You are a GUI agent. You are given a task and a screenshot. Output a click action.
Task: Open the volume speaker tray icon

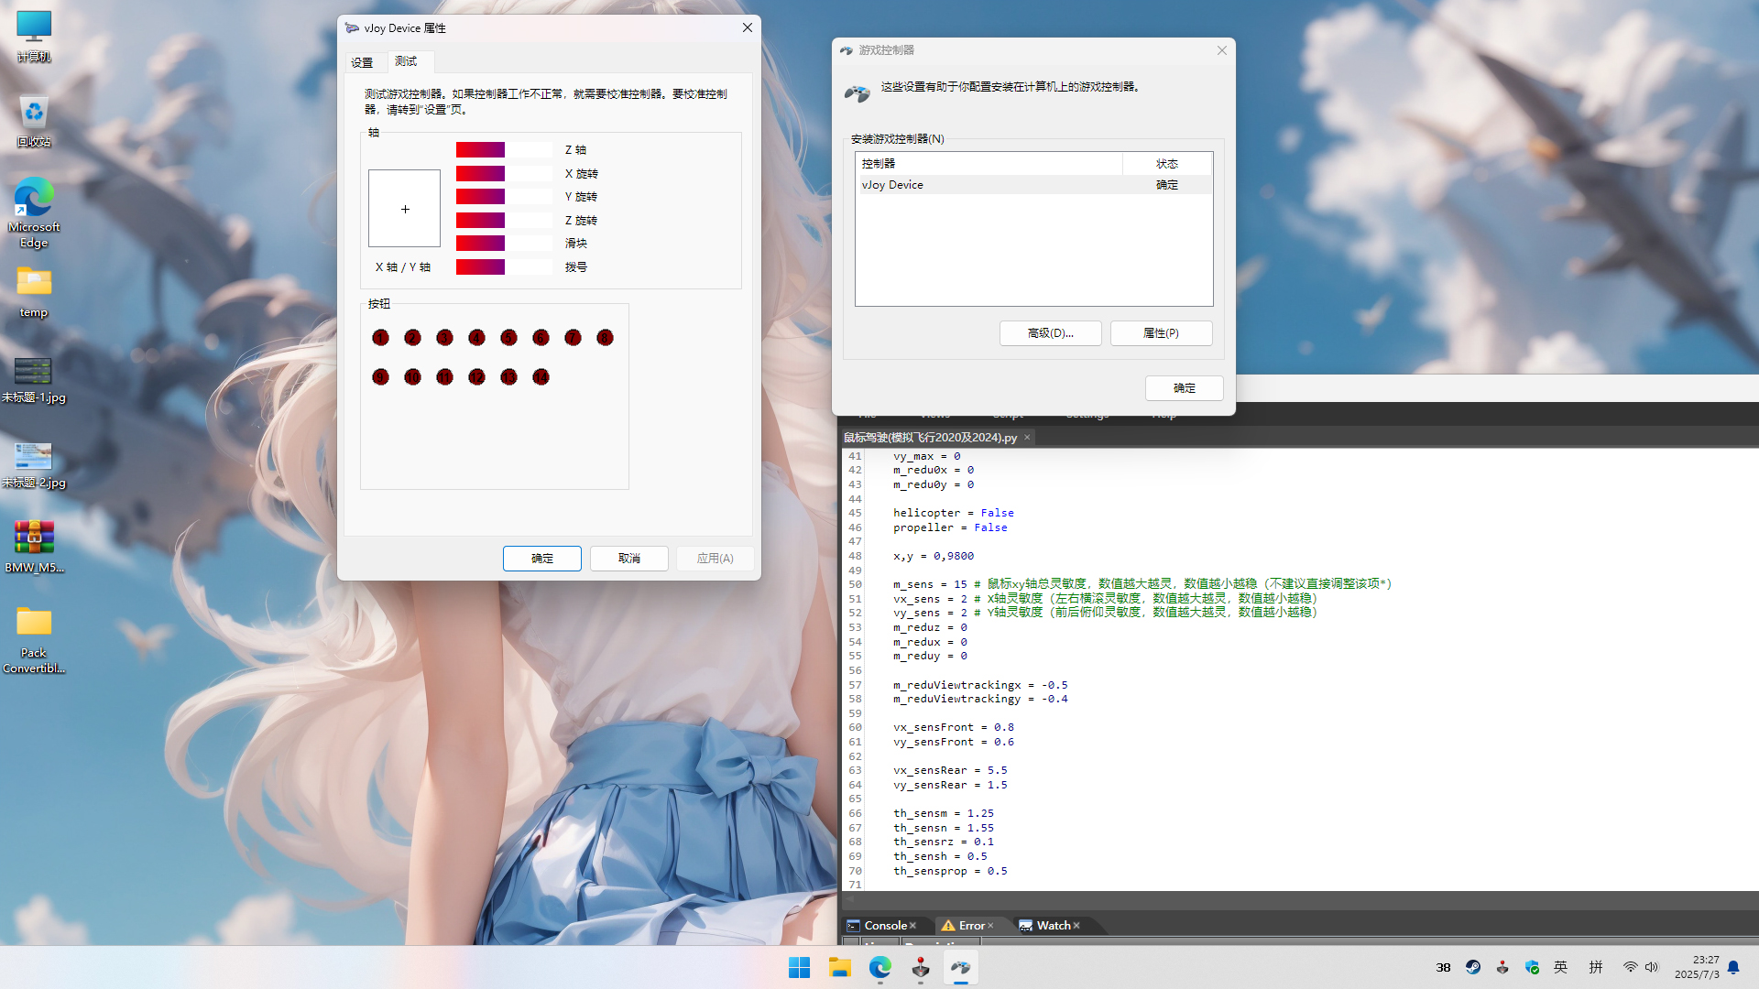coord(1652,967)
